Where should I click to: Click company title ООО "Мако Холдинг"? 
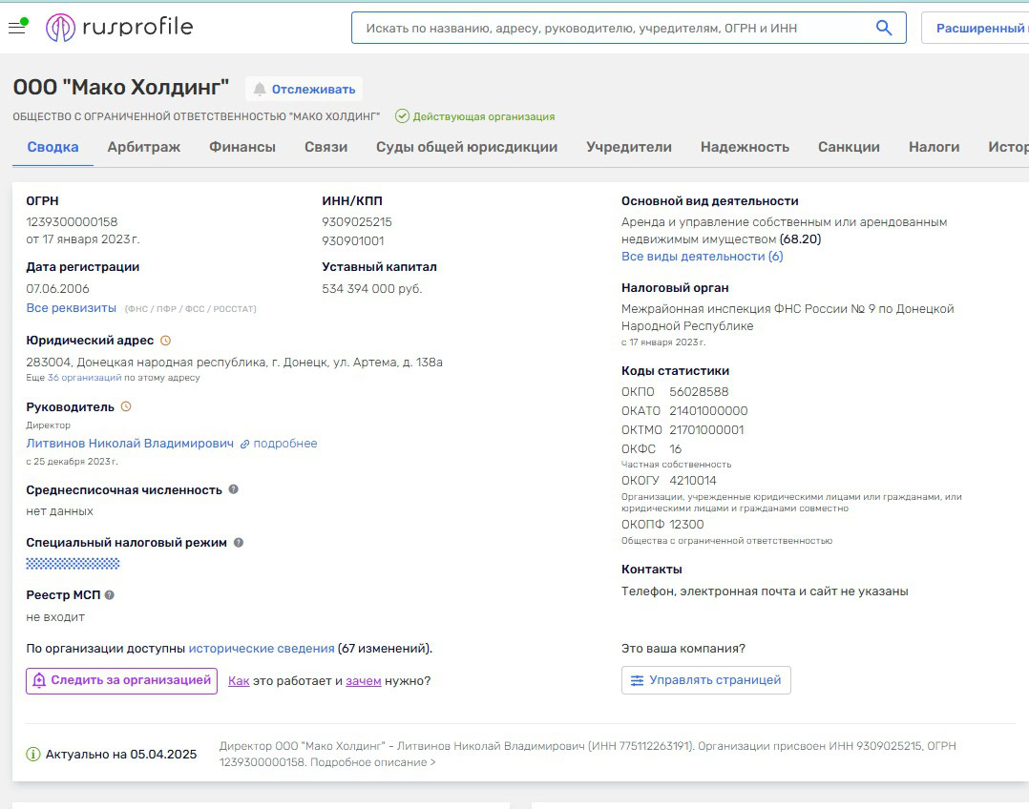point(121,87)
